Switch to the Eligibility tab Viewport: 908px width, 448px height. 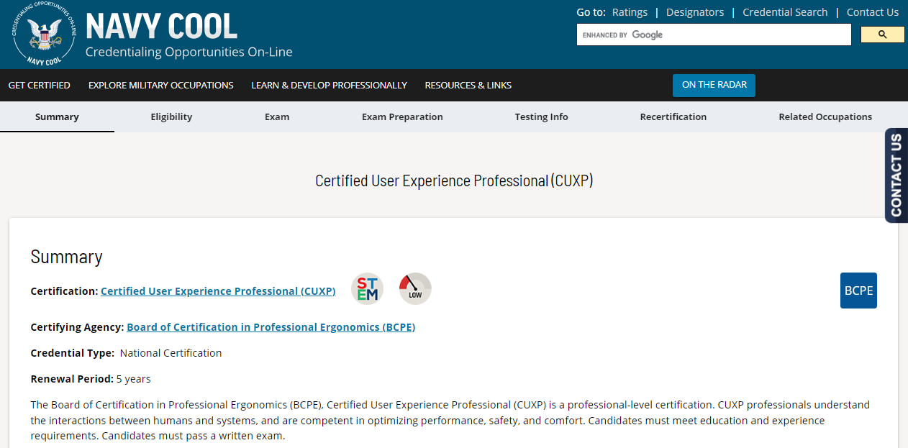coord(171,116)
